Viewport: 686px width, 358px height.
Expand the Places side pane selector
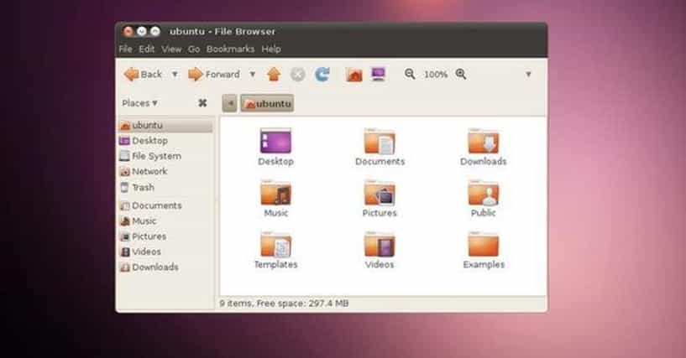click(x=140, y=103)
